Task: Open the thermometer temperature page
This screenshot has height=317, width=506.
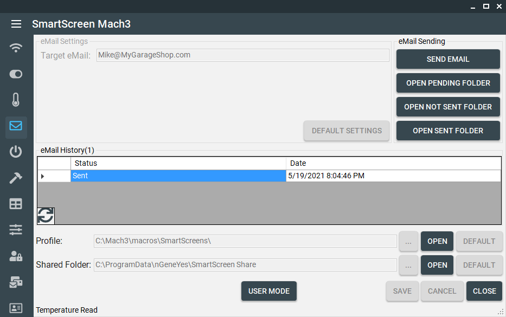Action: pos(16,100)
